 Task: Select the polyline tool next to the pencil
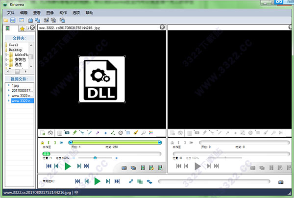[x=82, y=133]
